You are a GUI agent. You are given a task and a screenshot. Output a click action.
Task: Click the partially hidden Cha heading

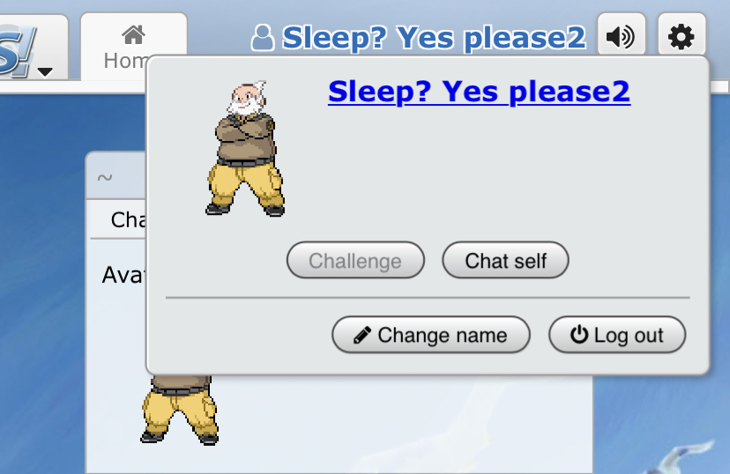pyautogui.click(x=128, y=219)
